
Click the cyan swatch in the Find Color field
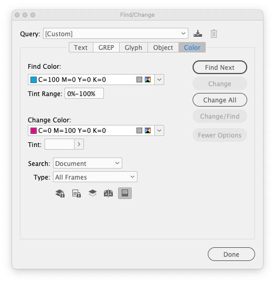point(34,80)
